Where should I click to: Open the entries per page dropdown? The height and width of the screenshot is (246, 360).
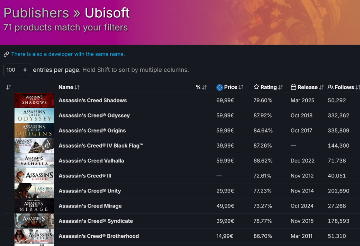point(17,70)
